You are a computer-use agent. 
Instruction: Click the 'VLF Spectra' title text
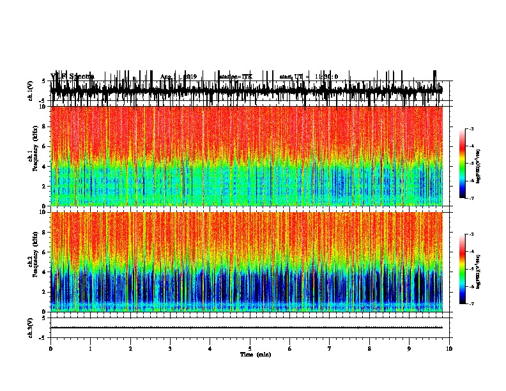coord(72,76)
